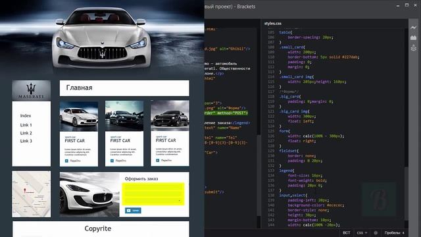This screenshot has height=237, width=421.
Task: Open the Extension Manager brick icon
Action: (x=414, y=38)
